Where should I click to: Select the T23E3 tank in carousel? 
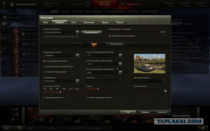[125, 119]
